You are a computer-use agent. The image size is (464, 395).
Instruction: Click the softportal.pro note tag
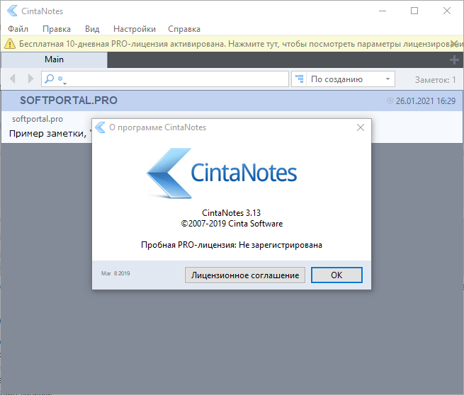click(x=38, y=119)
